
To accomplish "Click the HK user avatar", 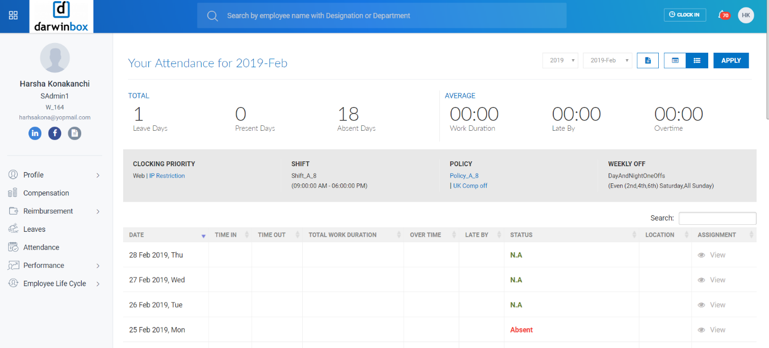I will click(x=745, y=15).
